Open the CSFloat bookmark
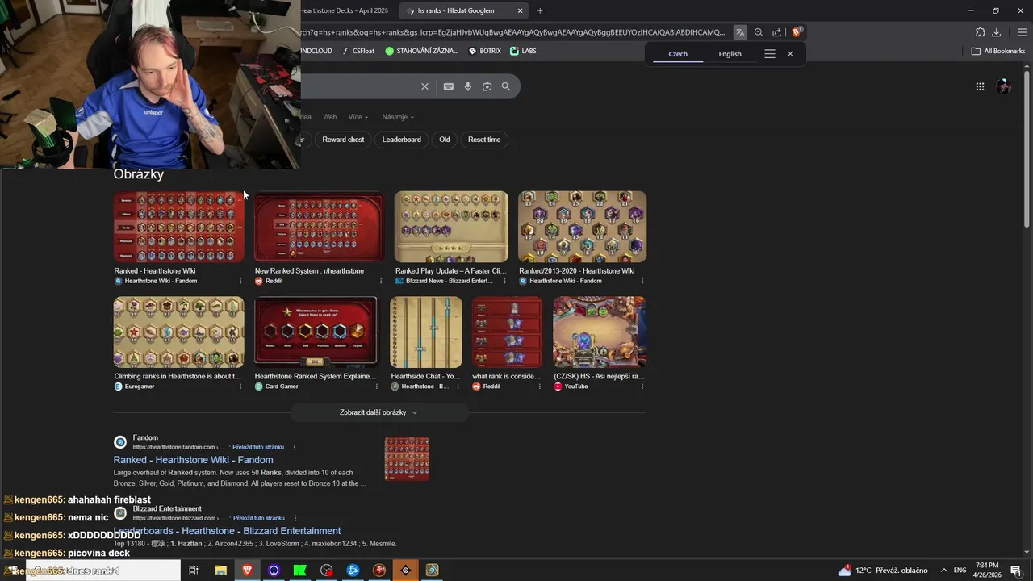Screen dimensions: 1033x581 [x=358, y=51]
